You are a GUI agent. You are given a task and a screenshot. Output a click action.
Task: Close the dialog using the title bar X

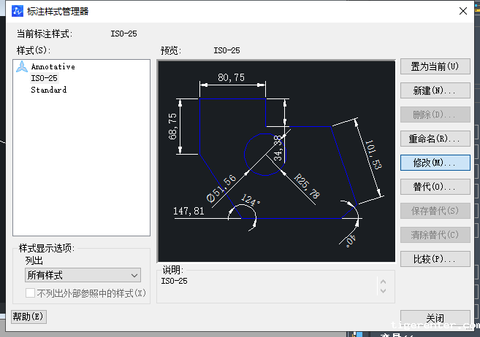tap(462, 10)
